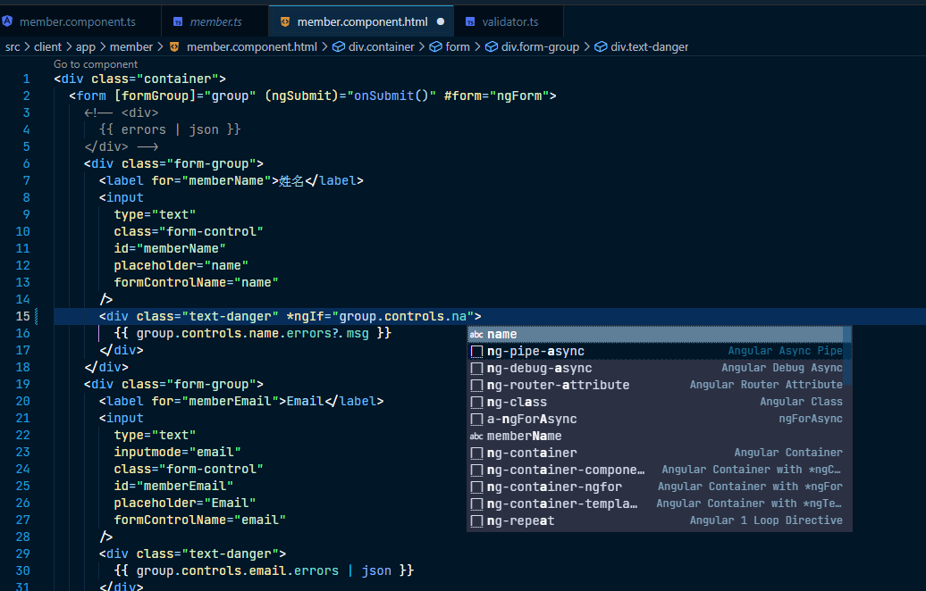The width and height of the screenshot is (926, 591).
Task: Click the symbol icon beside div.container breadcrumb
Action: 339,46
